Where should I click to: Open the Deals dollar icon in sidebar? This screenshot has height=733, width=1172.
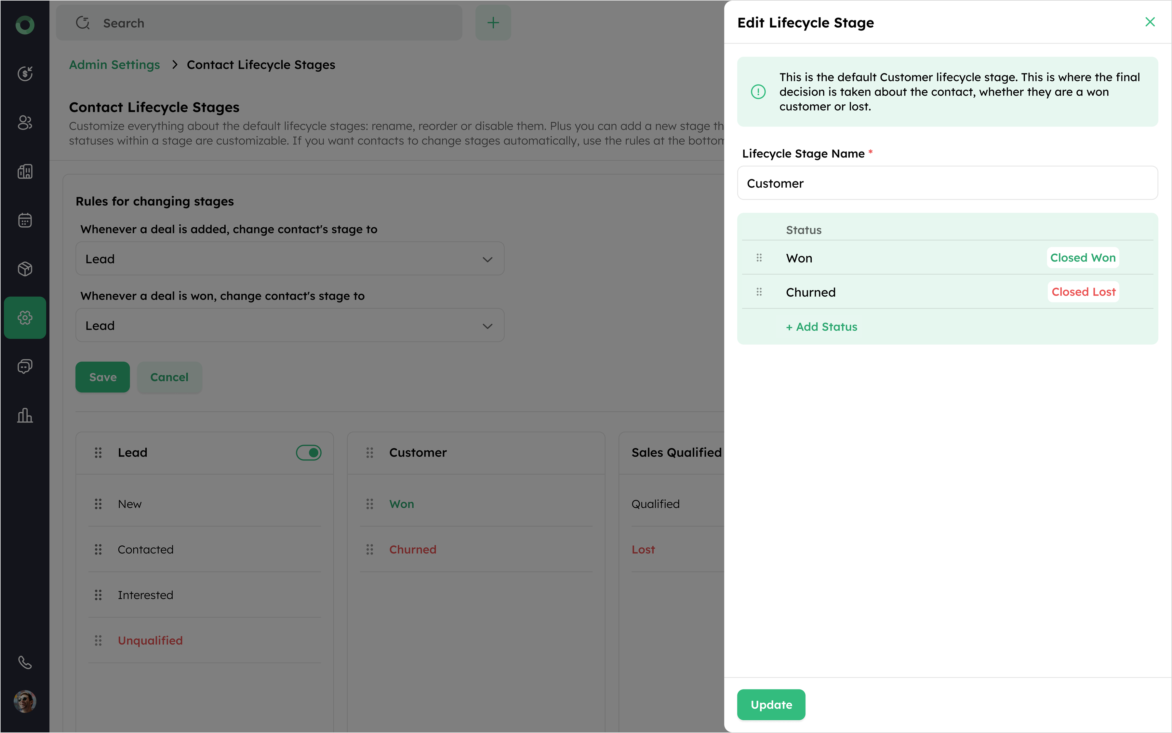(x=25, y=74)
